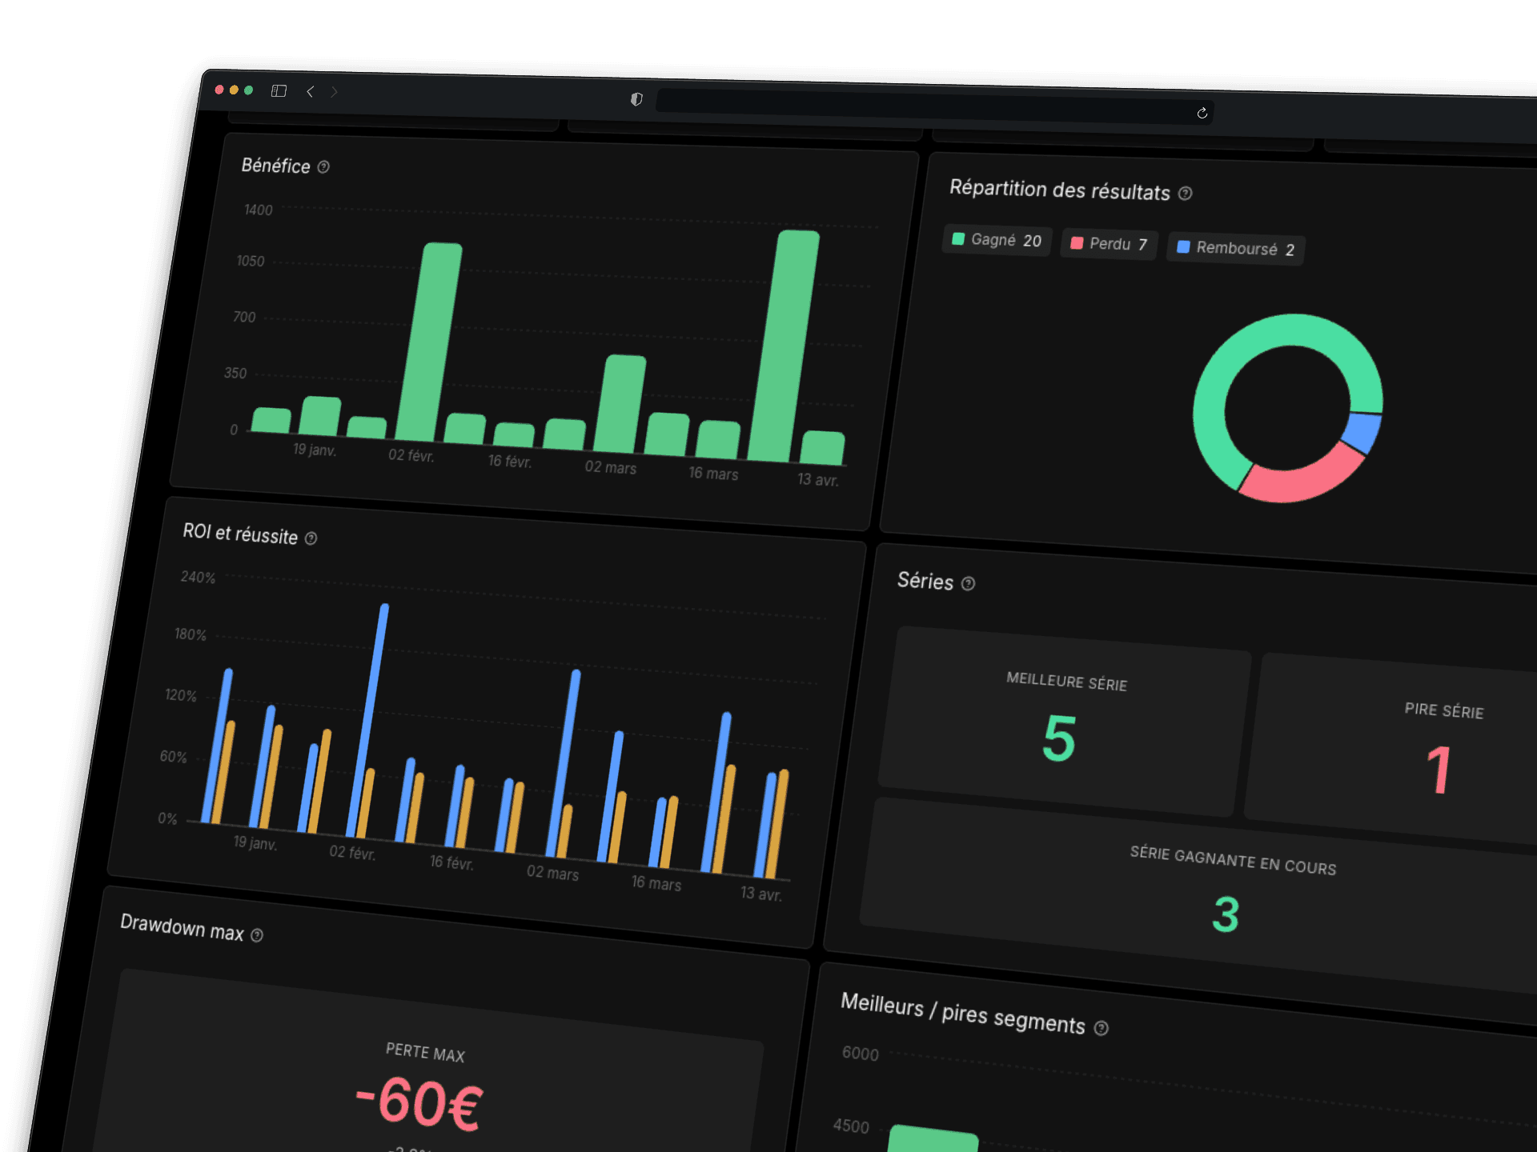Image resolution: width=1537 pixels, height=1152 pixels.
Task: Click the Drawdown max panel title
Action: pyautogui.click(x=182, y=927)
